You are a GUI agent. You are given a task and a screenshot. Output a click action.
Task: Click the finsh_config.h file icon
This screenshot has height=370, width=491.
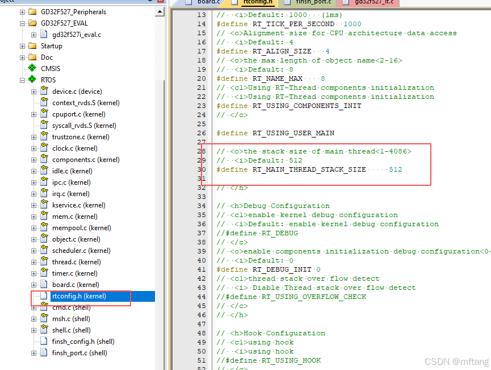[44, 341]
